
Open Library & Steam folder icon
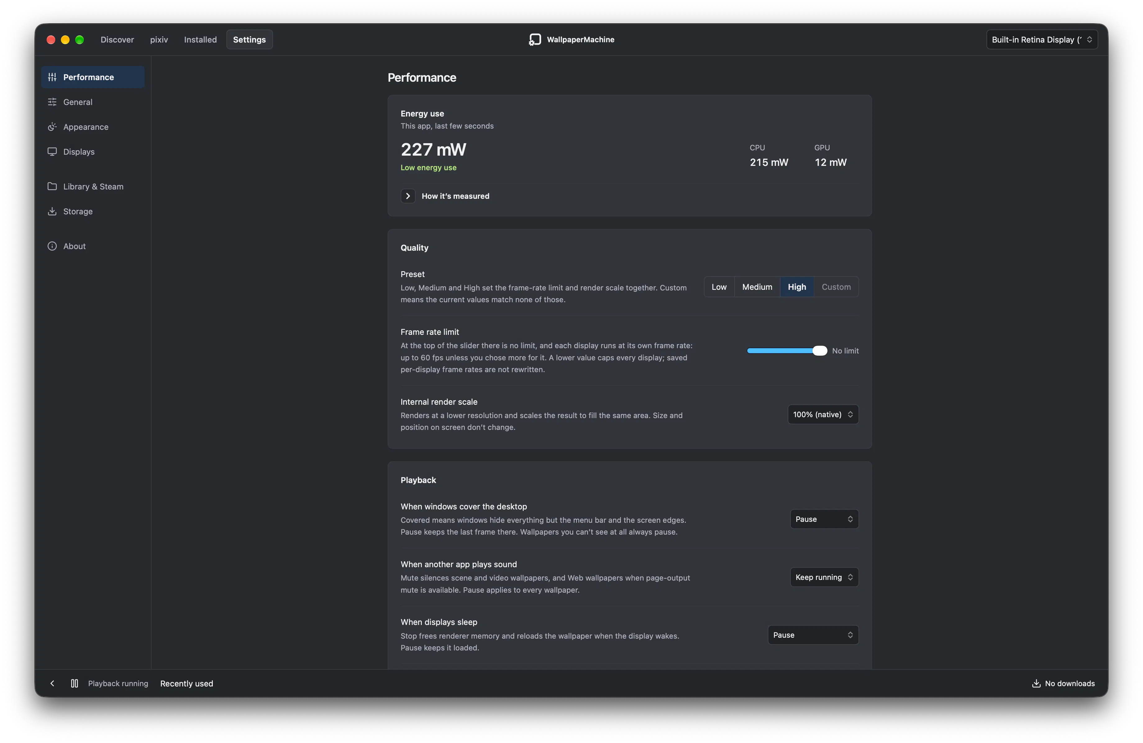coord(52,186)
